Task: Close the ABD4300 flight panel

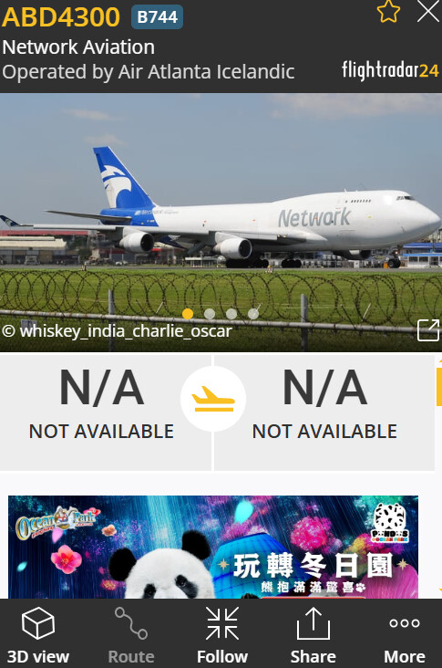Action: pos(428,12)
